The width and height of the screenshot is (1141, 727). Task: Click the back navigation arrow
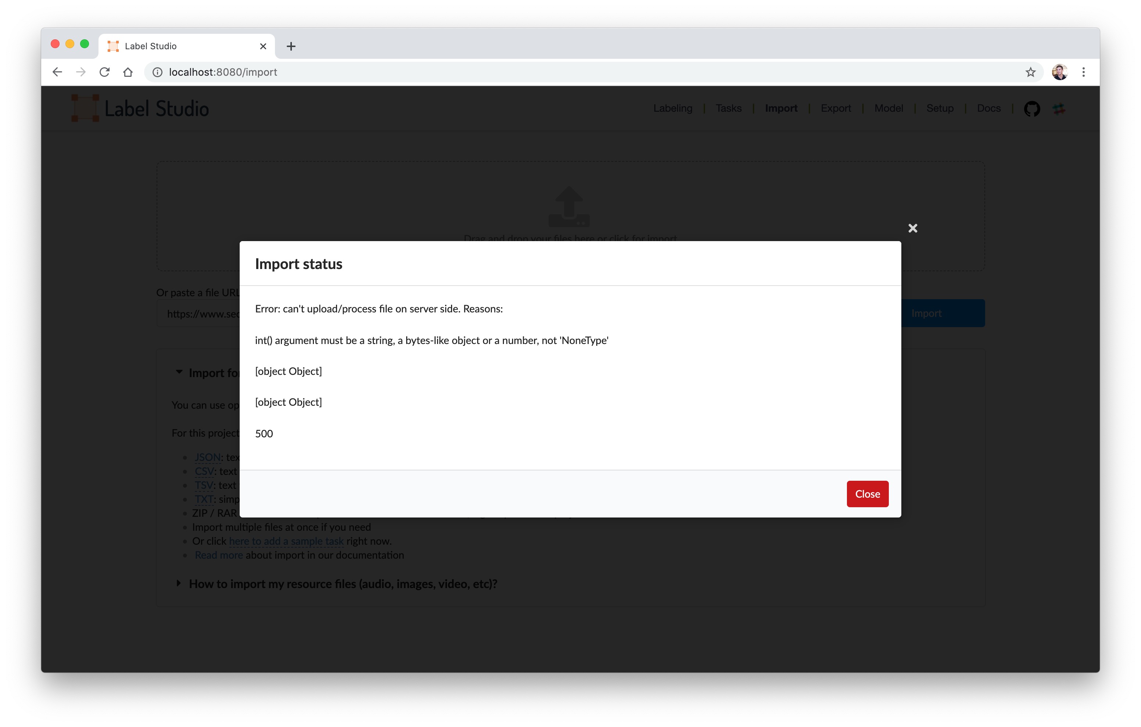click(x=57, y=72)
